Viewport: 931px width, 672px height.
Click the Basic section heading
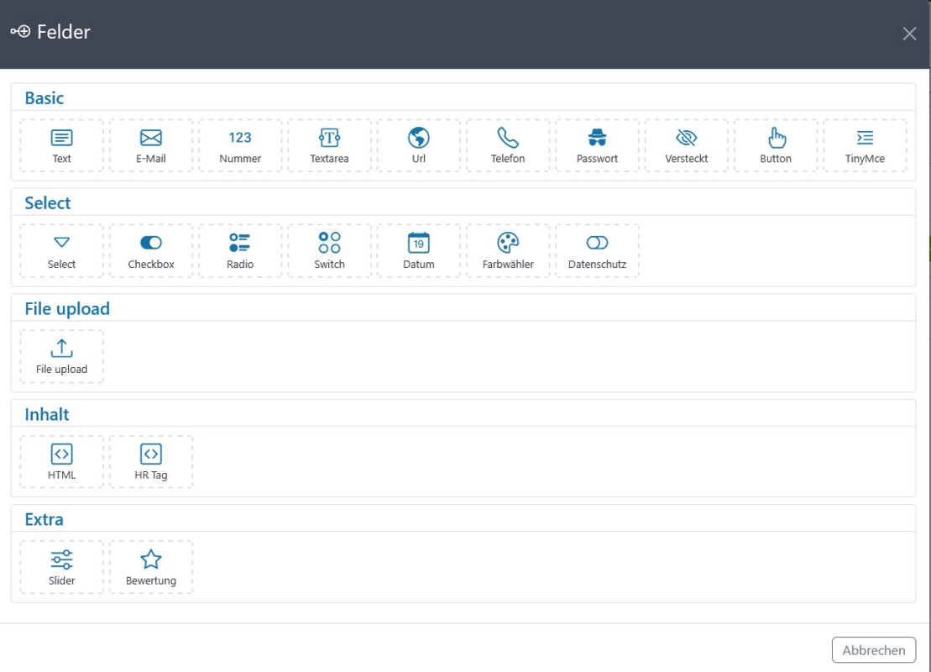click(44, 98)
